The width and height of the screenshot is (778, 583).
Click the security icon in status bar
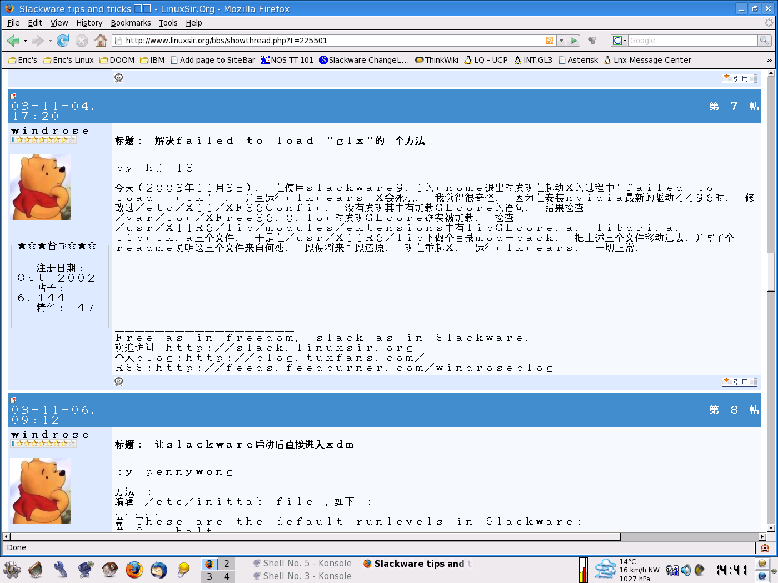[x=765, y=548]
